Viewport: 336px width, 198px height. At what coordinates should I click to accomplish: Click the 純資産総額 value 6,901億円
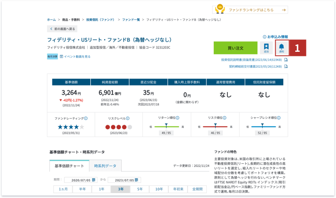[110, 93]
